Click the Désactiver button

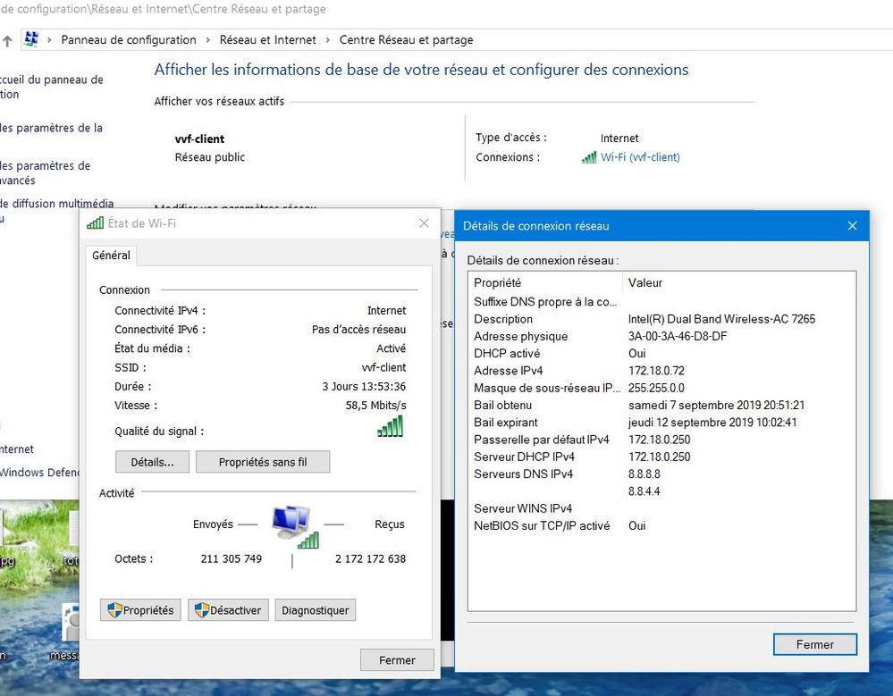click(x=228, y=610)
